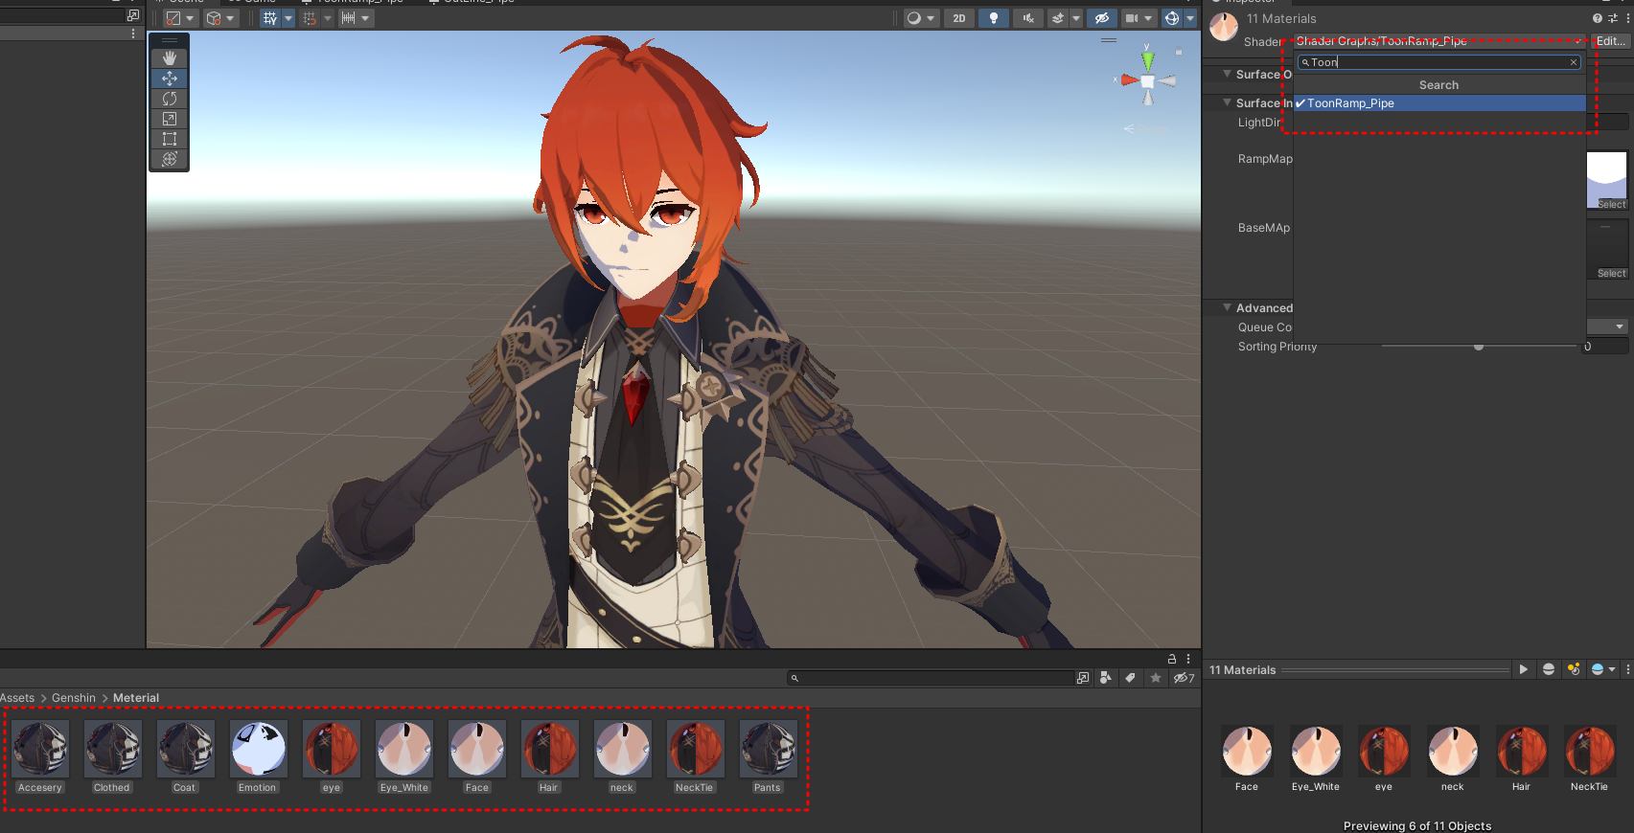The image size is (1634, 833).
Task: Open preview environment dropdown
Action: point(1603,669)
